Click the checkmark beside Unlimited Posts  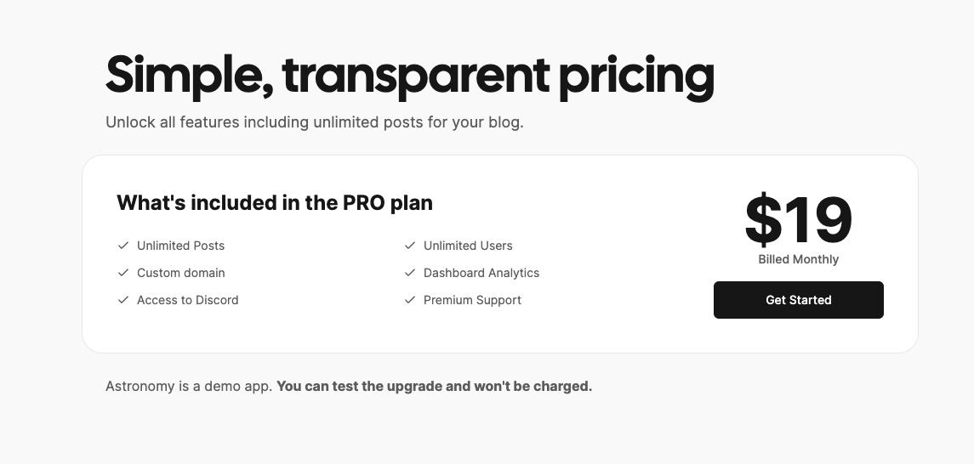click(x=123, y=246)
